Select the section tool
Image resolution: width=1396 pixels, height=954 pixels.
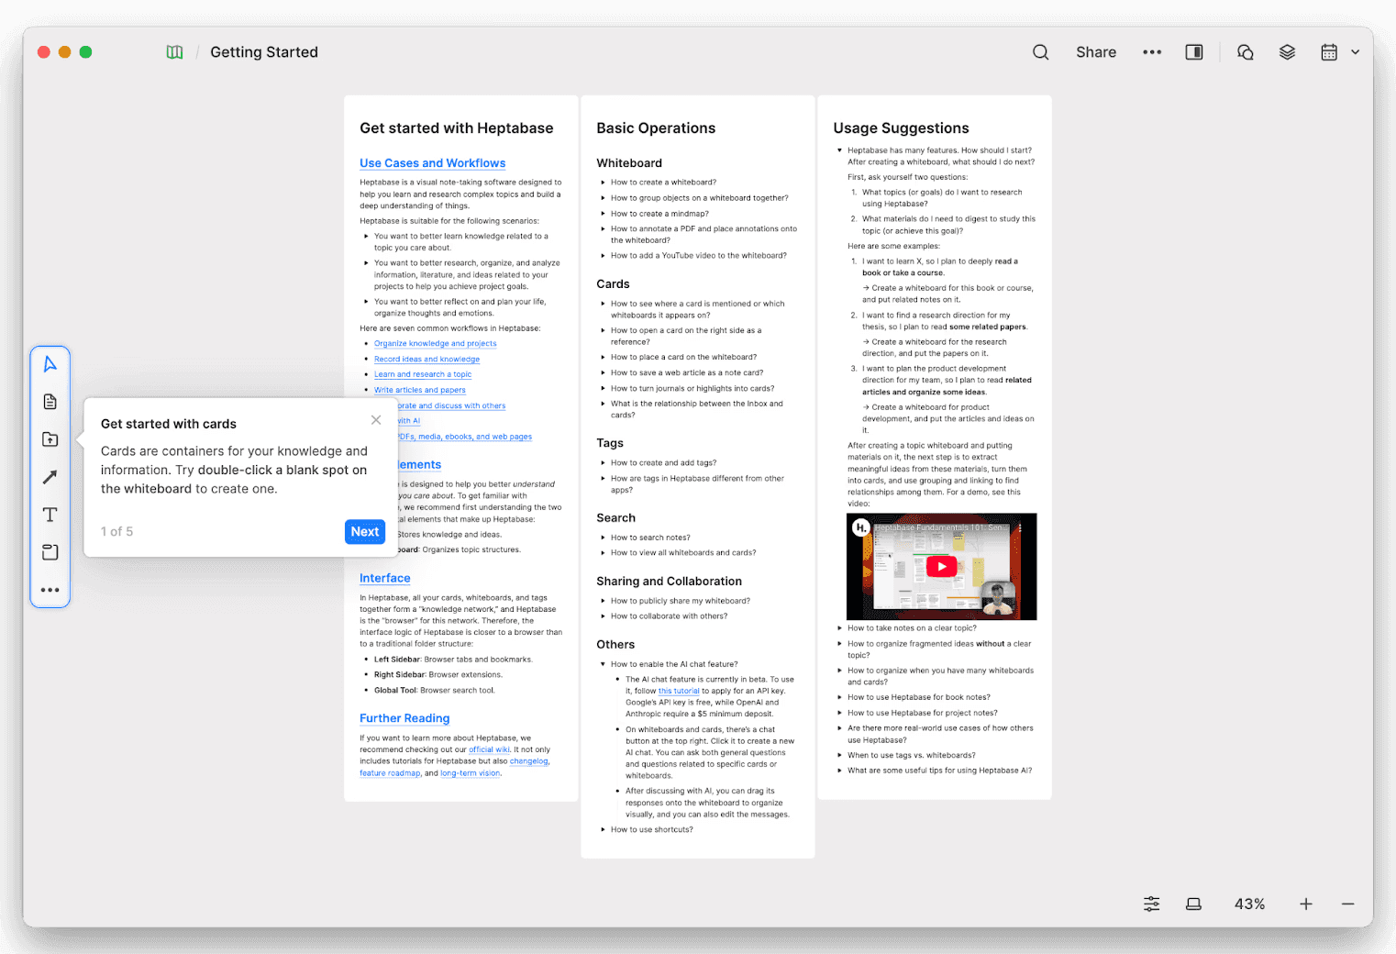[x=50, y=551]
